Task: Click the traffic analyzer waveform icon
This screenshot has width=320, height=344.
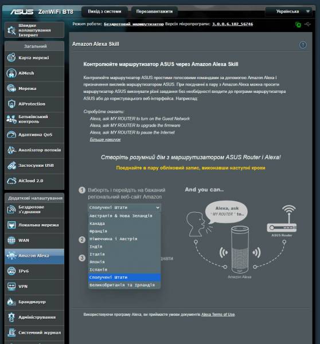Action: pos(11,150)
